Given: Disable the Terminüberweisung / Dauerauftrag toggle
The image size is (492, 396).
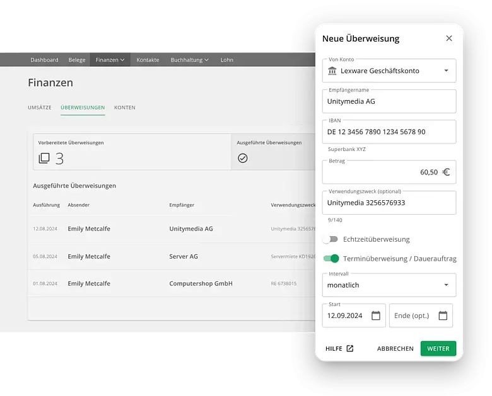Looking at the screenshot, I should pos(331,259).
